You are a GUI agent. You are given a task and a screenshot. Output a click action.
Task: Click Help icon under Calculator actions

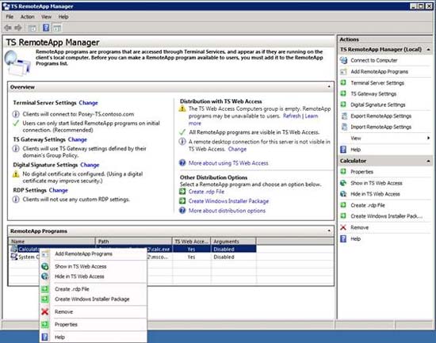pyautogui.click(x=343, y=238)
